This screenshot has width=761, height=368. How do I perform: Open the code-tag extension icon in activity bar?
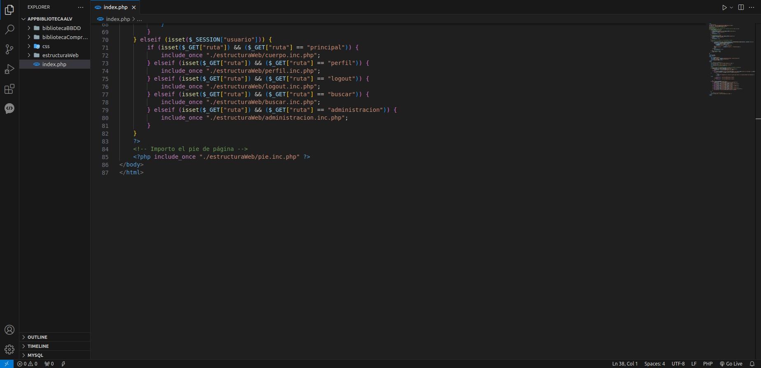pyautogui.click(x=9, y=108)
